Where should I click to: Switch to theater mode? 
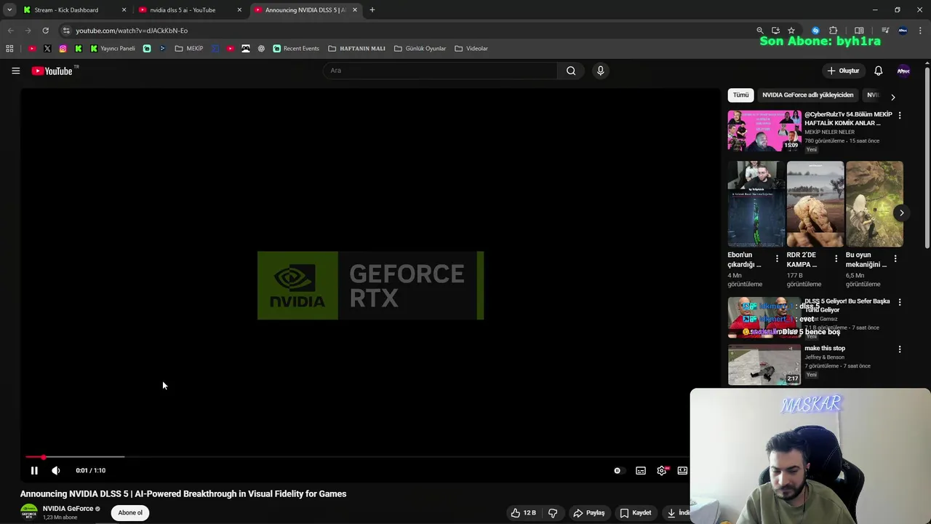[x=682, y=471]
